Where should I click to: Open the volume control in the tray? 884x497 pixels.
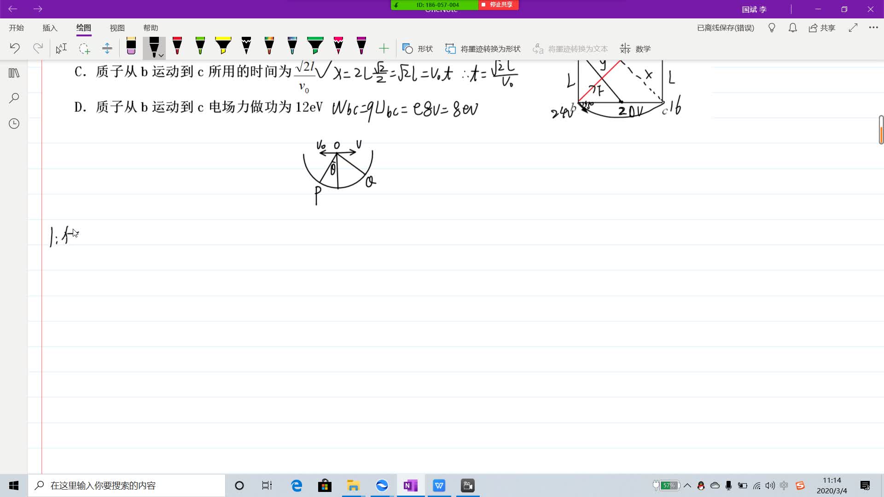point(770,485)
